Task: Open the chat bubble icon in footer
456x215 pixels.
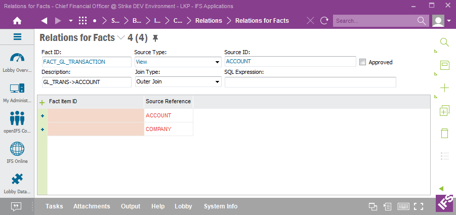Action: click(16, 206)
